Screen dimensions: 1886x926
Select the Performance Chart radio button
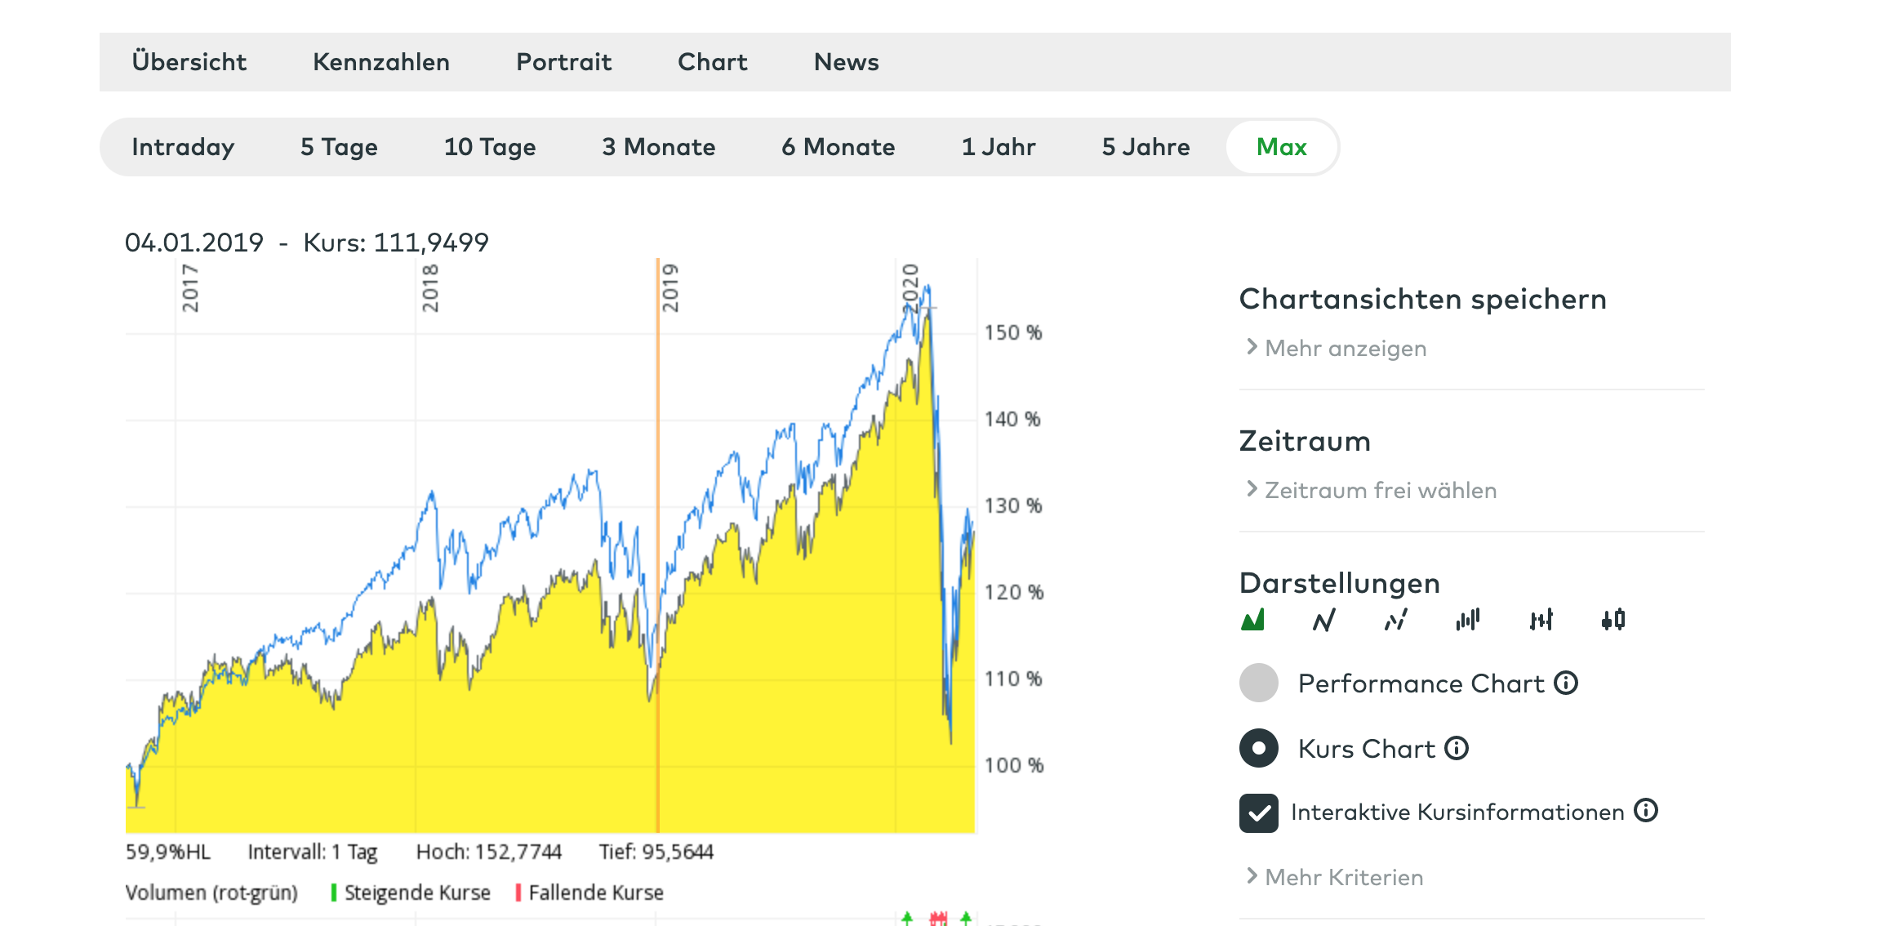(1259, 683)
